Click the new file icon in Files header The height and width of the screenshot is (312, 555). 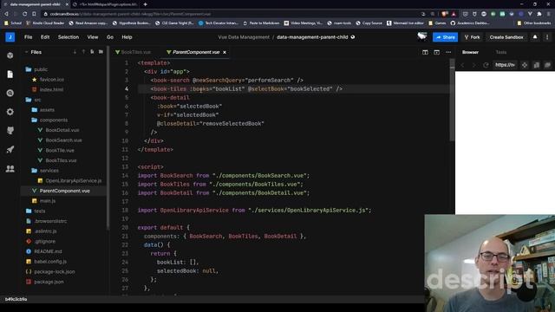click(92, 52)
